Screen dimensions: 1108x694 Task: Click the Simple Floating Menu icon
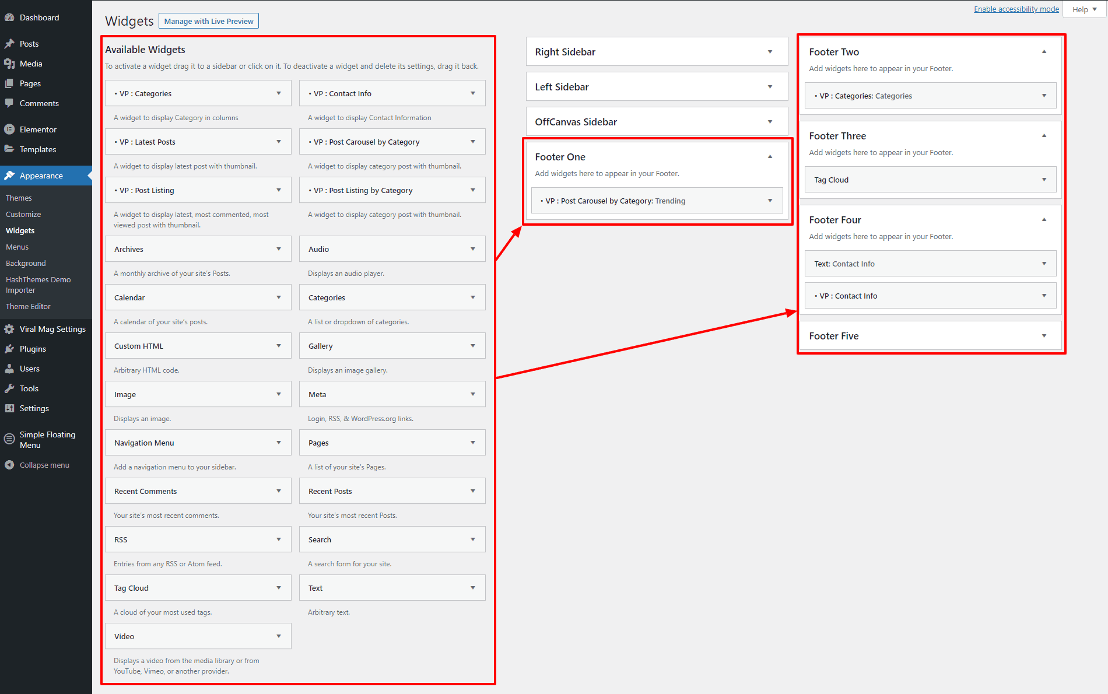pyautogui.click(x=9, y=439)
